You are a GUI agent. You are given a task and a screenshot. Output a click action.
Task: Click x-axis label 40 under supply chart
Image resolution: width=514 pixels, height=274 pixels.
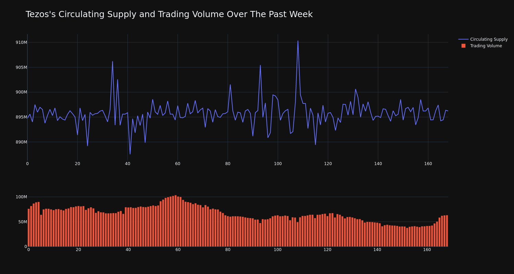tap(127, 164)
